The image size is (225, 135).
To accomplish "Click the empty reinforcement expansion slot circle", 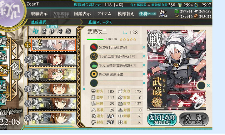I will pos(201,86).
